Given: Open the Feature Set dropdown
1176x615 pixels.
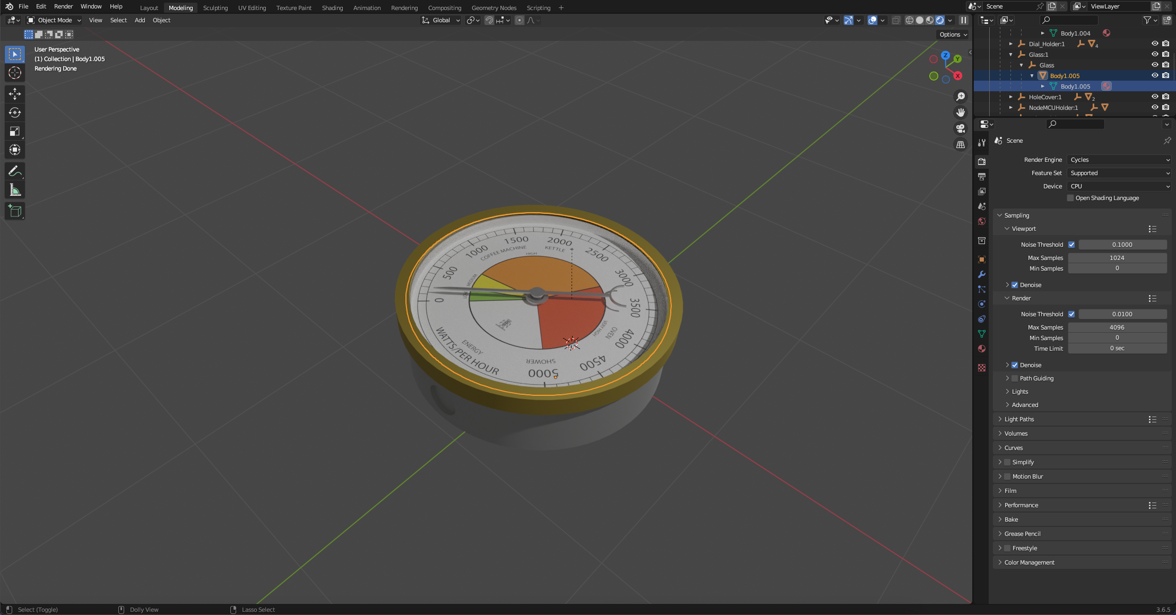Looking at the screenshot, I should (1120, 173).
